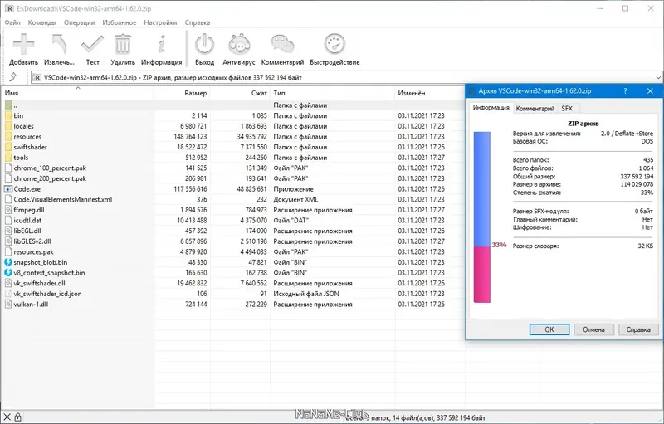Select the snapshot_blob.bin file icon
This screenshot has height=424, width=664.
tap(8, 262)
